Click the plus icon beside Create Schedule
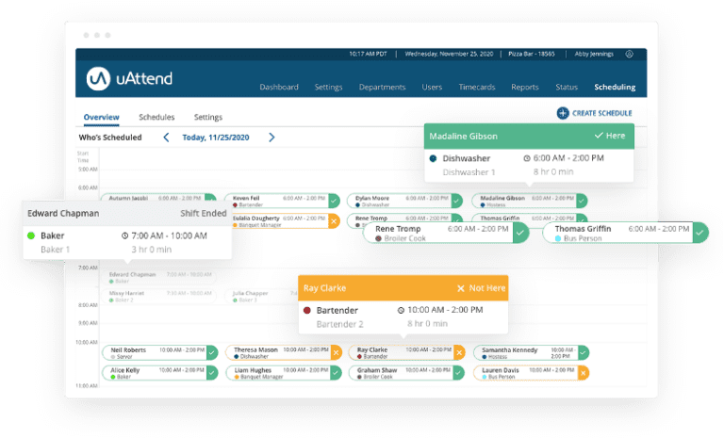724x438 pixels. click(563, 113)
